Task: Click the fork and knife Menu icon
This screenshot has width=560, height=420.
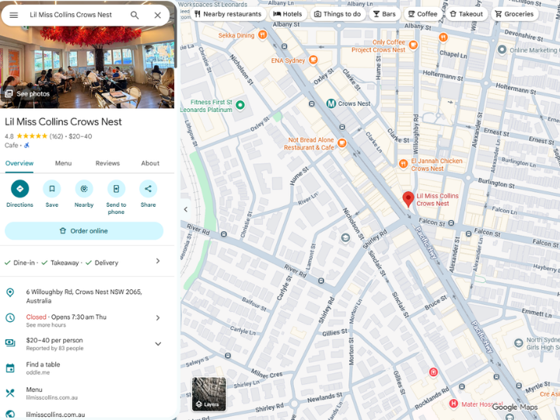Action: click(10, 393)
